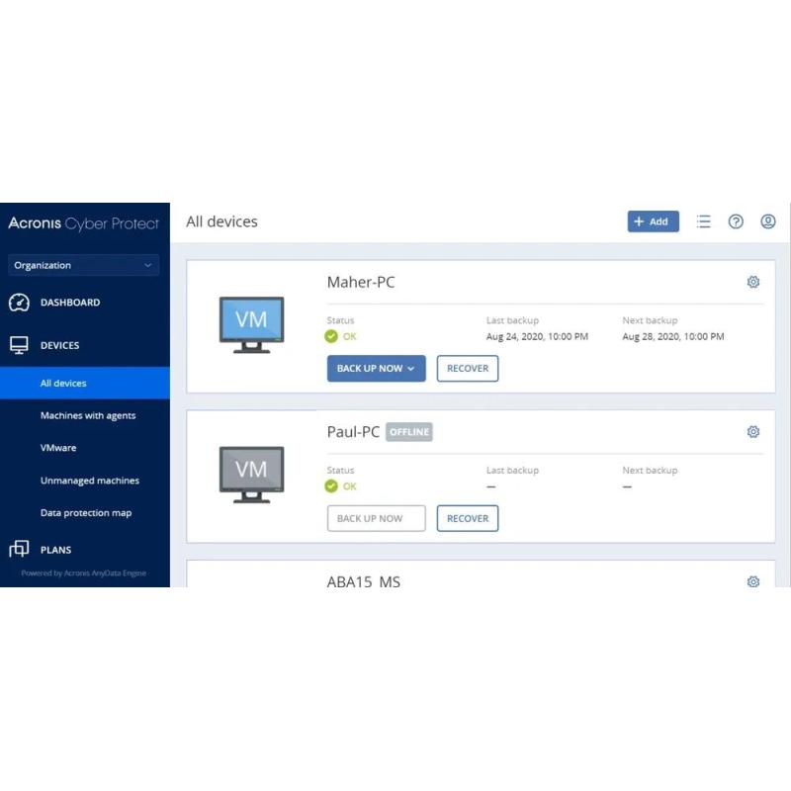This screenshot has height=791, width=791.
Task: Click Recover button for Paul-PC
Action: click(468, 518)
